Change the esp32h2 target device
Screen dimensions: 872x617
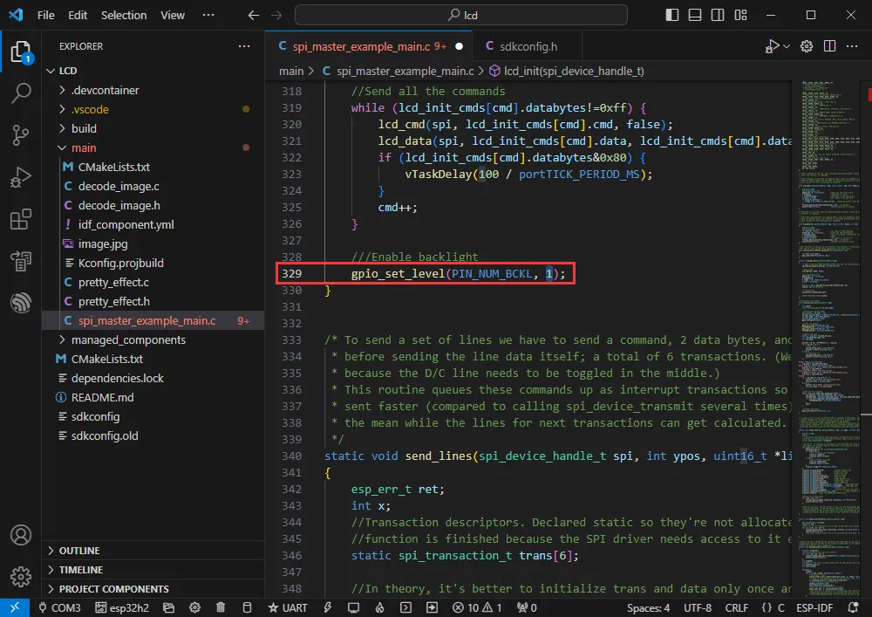(x=122, y=607)
